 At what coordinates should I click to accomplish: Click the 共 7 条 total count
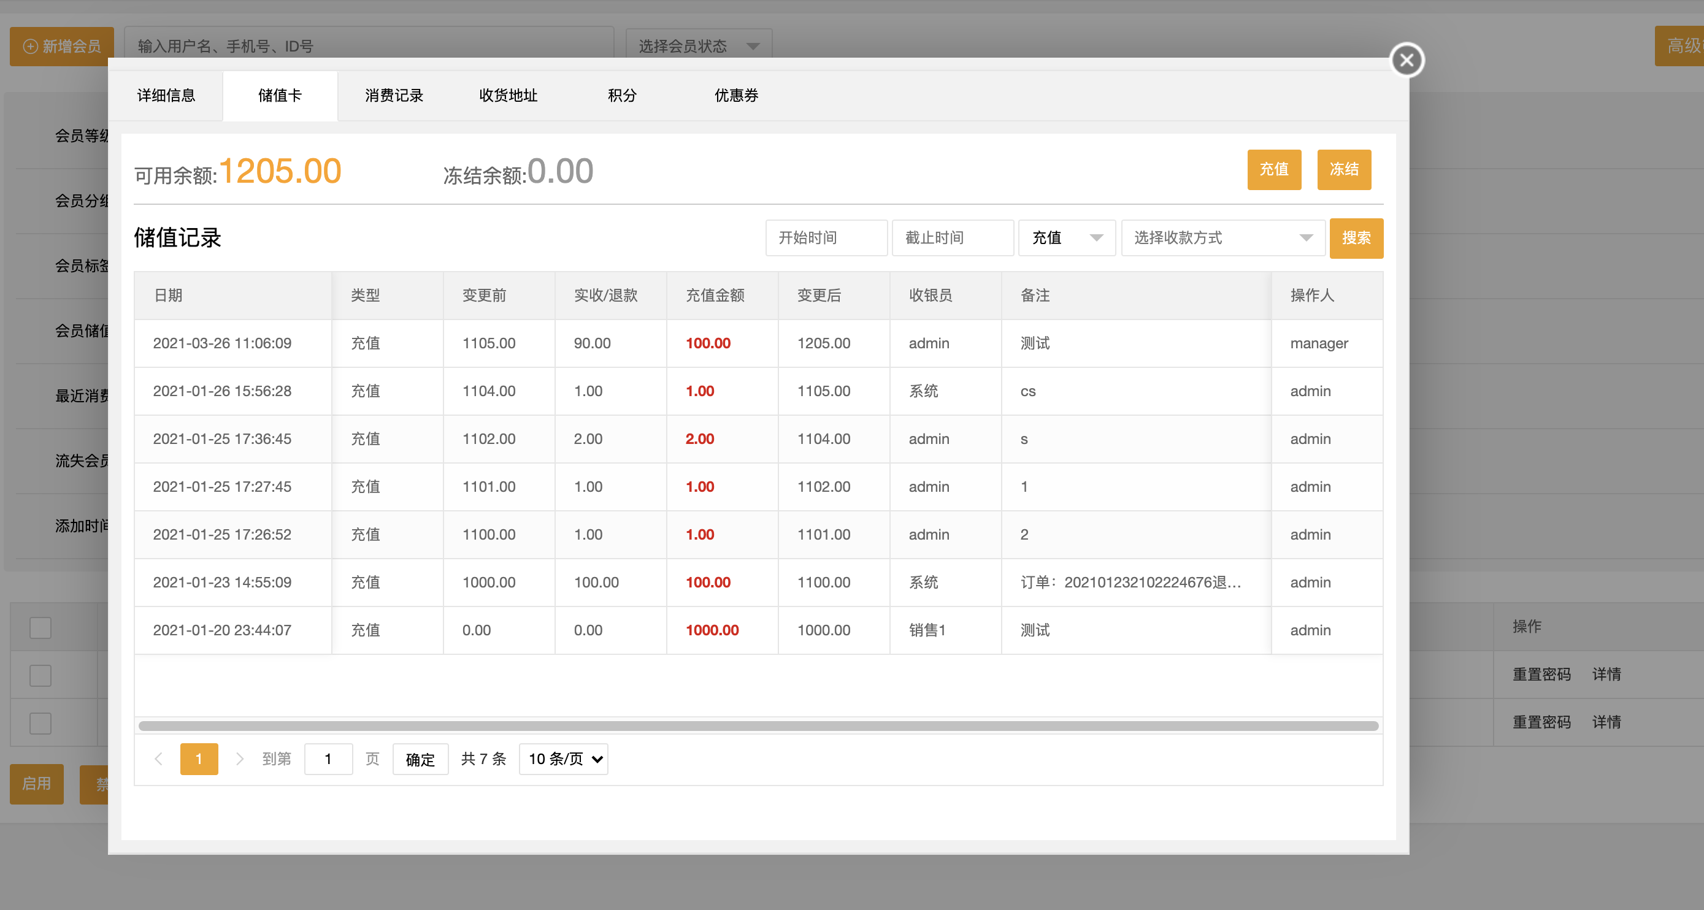pos(483,759)
